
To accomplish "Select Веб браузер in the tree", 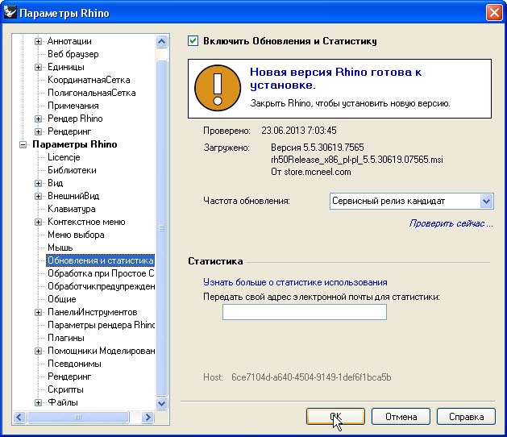I will 73,54.
